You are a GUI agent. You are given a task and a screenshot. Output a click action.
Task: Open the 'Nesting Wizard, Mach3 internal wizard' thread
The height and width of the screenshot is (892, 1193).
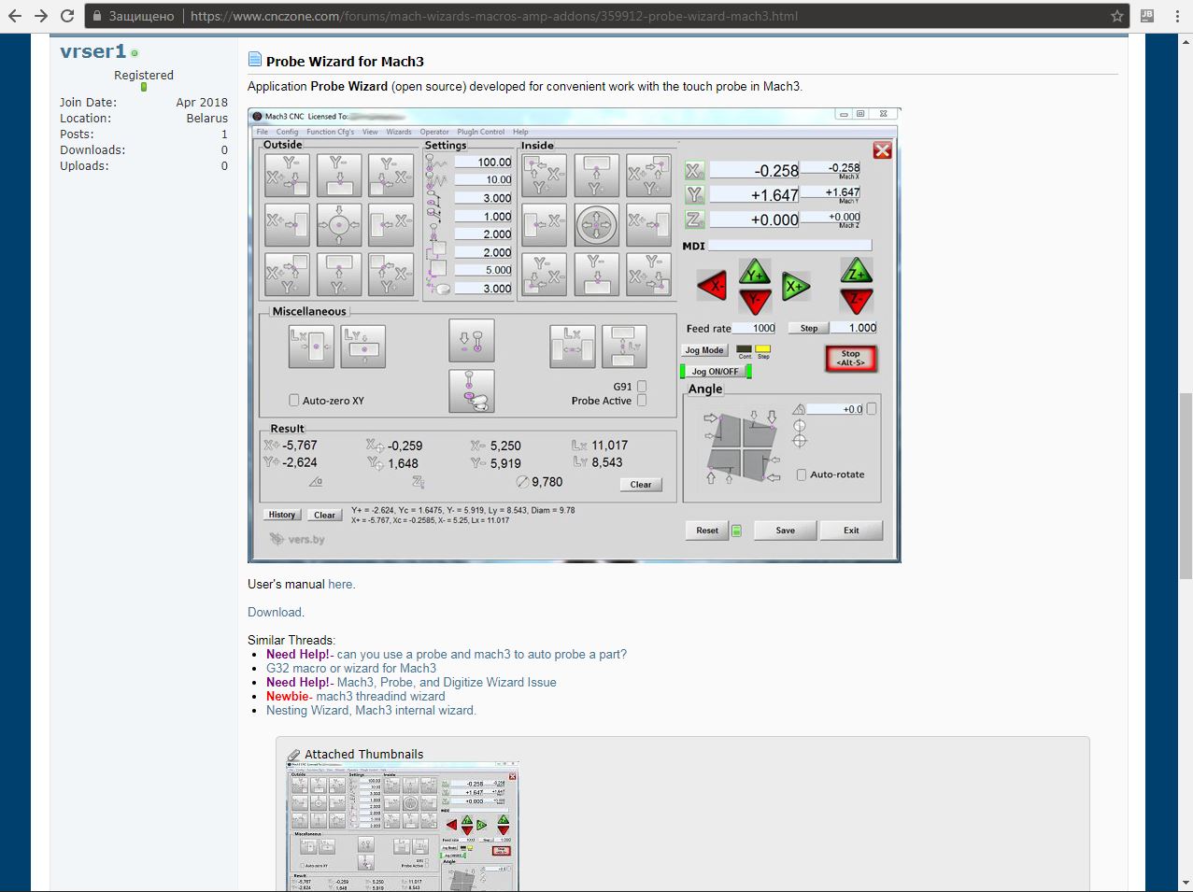(370, 710)
